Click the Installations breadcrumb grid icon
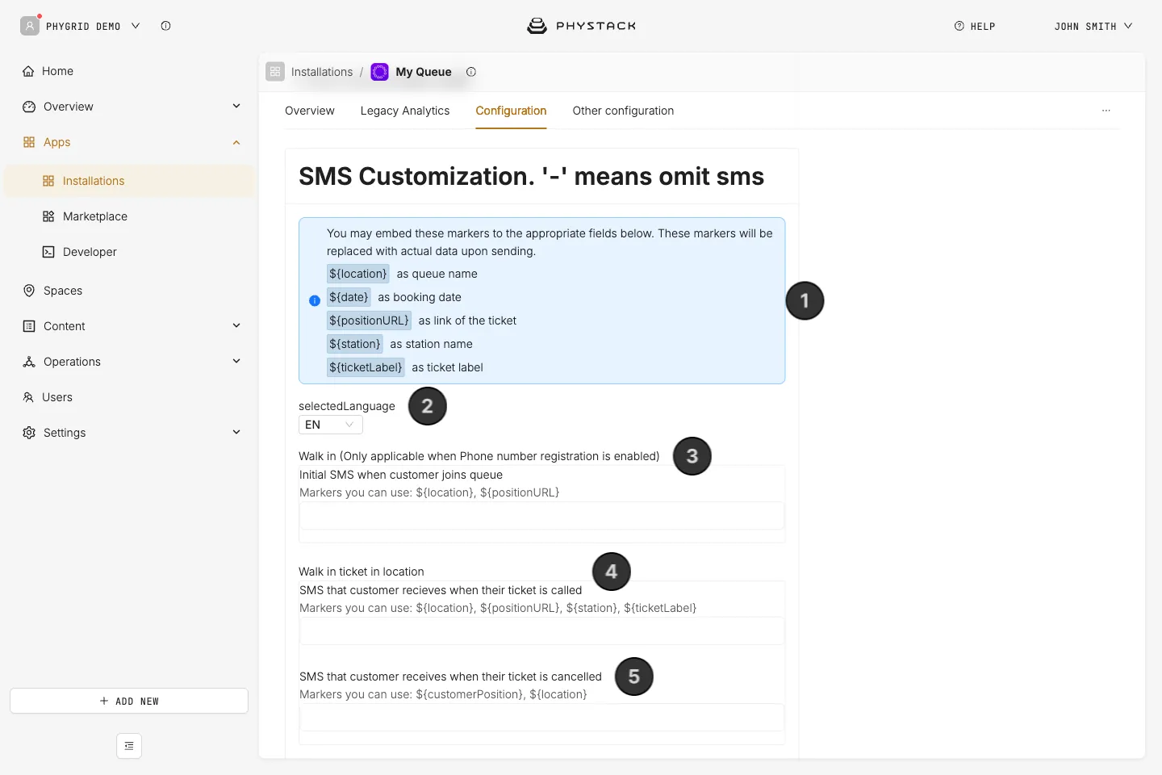 (x=275, y=72)
